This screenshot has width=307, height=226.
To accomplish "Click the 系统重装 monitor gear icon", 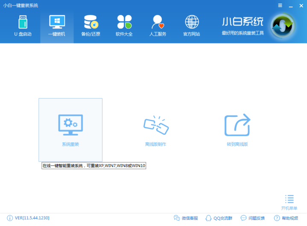I will pyautogui.click(x=70, y=125).
